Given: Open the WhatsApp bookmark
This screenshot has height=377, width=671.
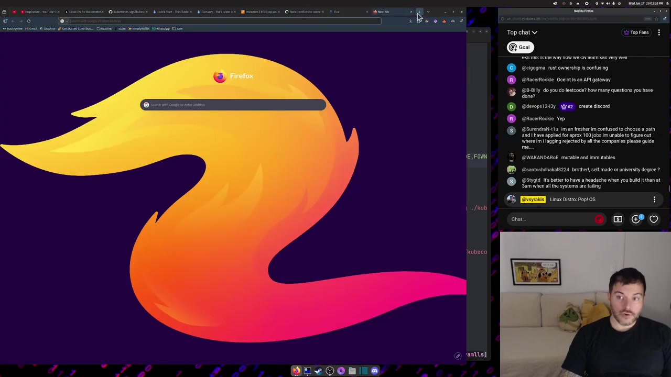Looking at the screenshot, I should click(x=160, y=28).
